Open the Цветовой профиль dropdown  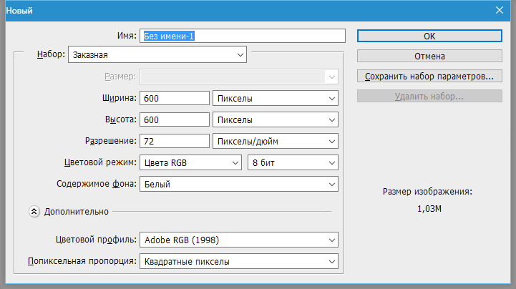coord(239,240)
